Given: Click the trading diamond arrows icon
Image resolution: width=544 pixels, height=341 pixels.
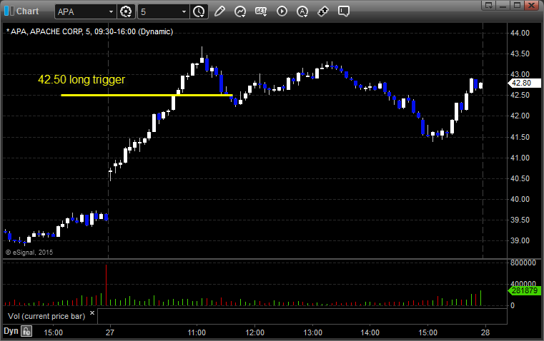Looking at the screenshot, I should (x=323, y=11).
